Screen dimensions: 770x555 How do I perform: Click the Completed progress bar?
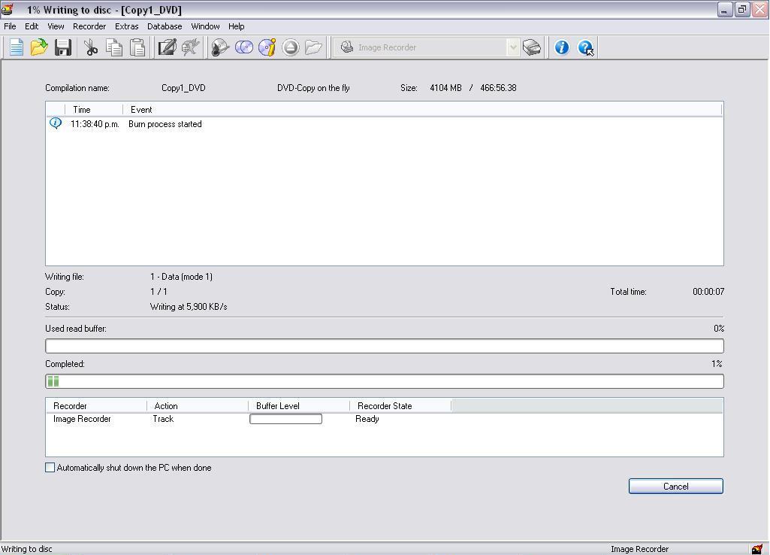[384, 381]
